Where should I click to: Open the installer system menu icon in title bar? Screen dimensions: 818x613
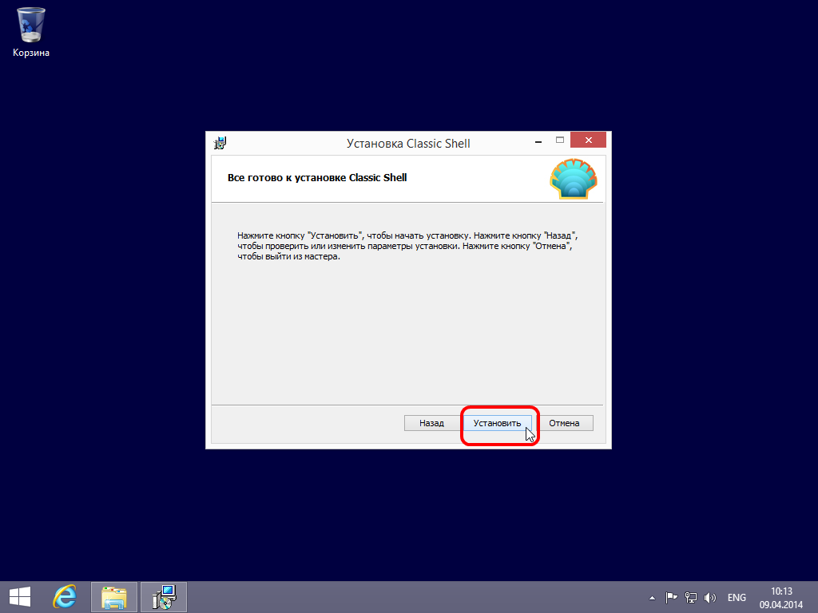pos(220,143)
